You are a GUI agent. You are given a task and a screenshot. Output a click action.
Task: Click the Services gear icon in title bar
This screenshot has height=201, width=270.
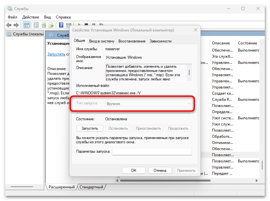coord(10,8)
